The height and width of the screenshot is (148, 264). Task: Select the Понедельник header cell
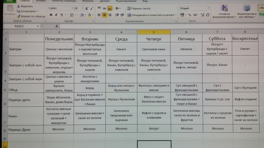(59, 39)
